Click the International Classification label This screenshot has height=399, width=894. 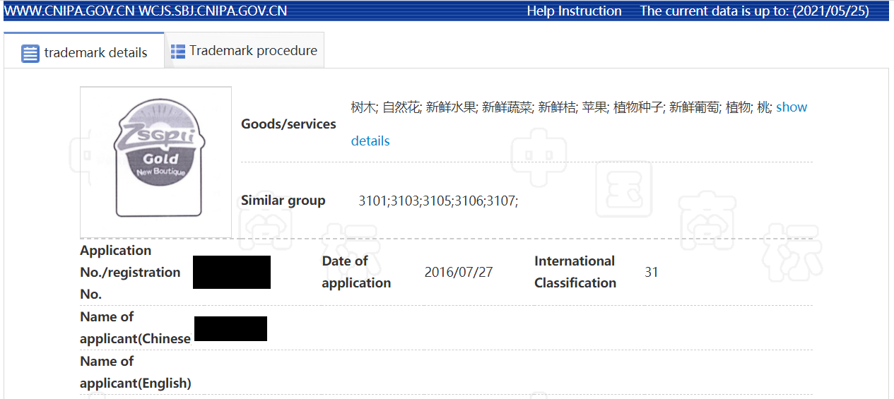point(575,272)
